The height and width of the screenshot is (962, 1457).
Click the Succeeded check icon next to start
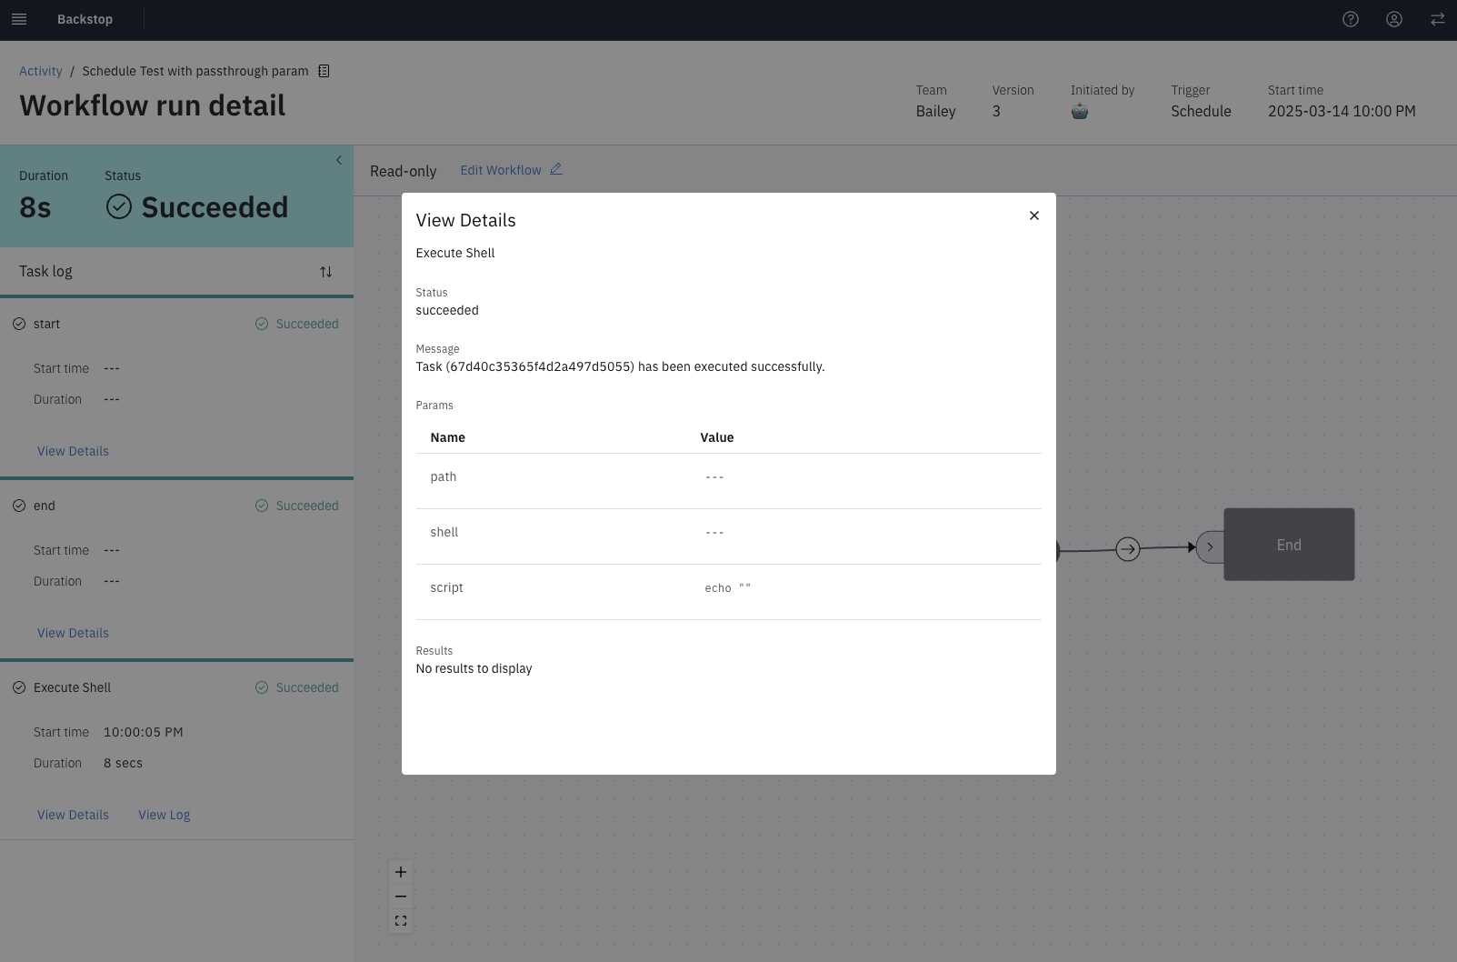(262, 324)
